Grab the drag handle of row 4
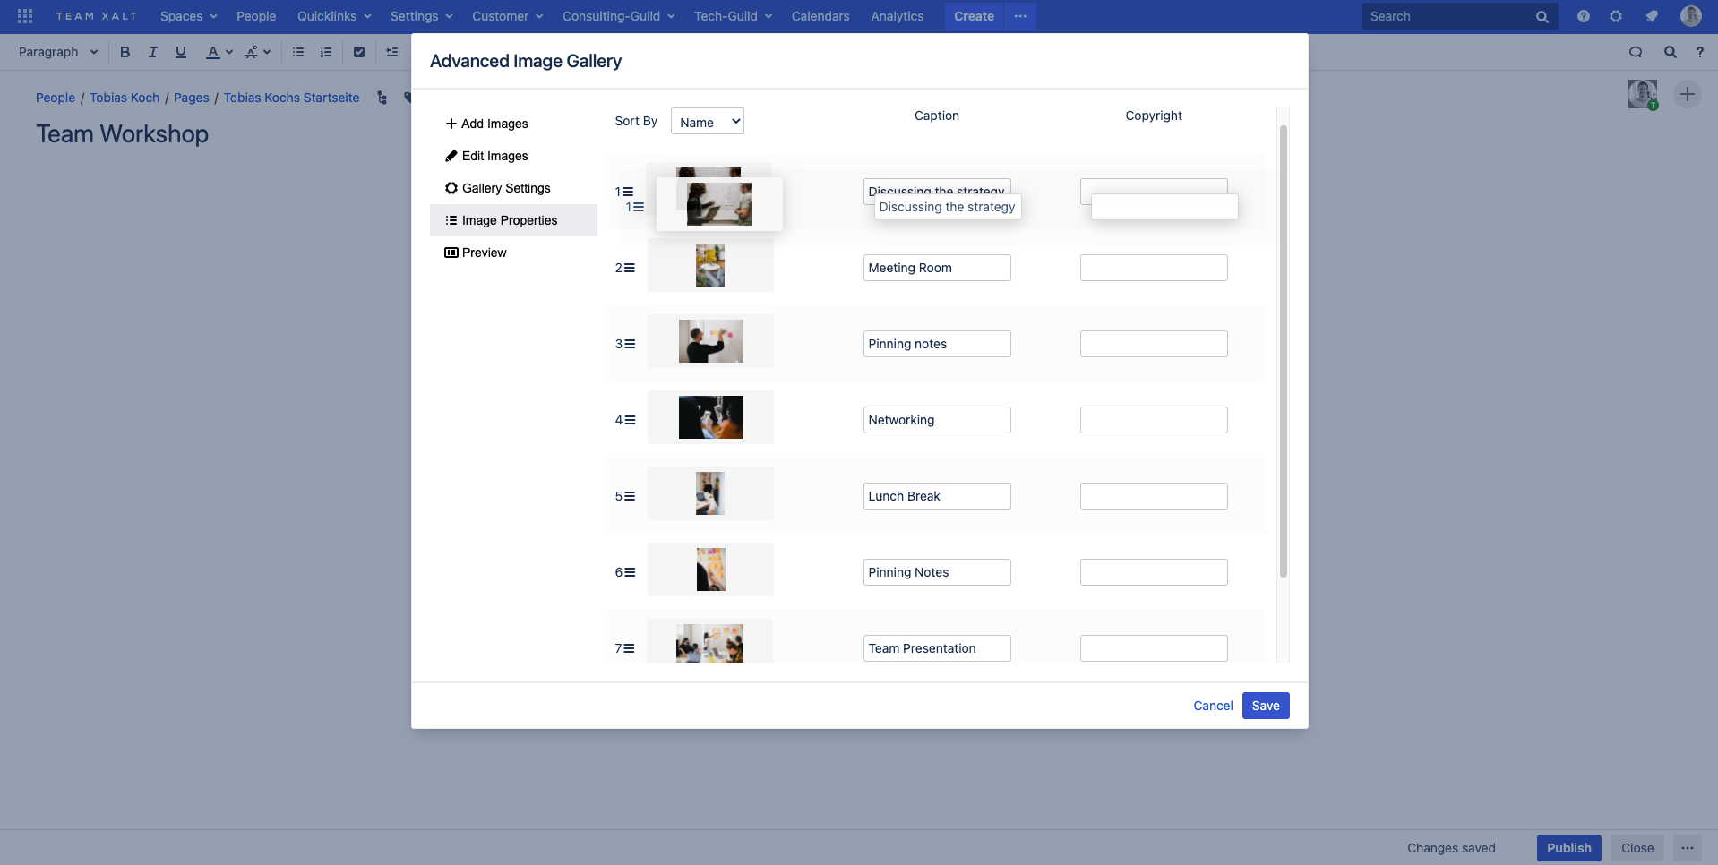1718x865 pixels. pyautogui.click(x=630, y=420)
